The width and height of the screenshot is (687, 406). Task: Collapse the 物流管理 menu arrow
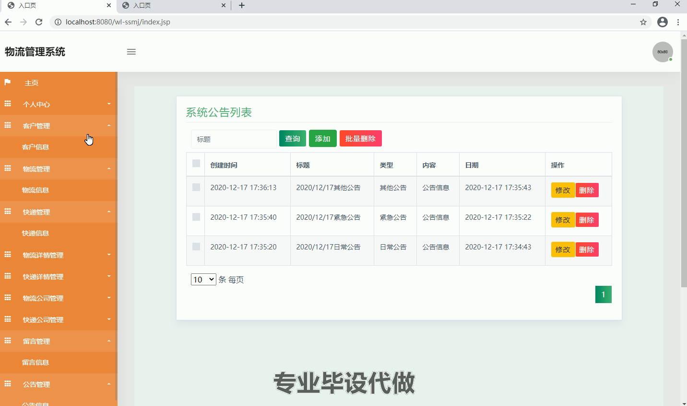109,169
